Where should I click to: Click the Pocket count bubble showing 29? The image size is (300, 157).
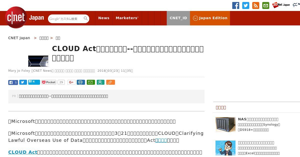[61, 82]
